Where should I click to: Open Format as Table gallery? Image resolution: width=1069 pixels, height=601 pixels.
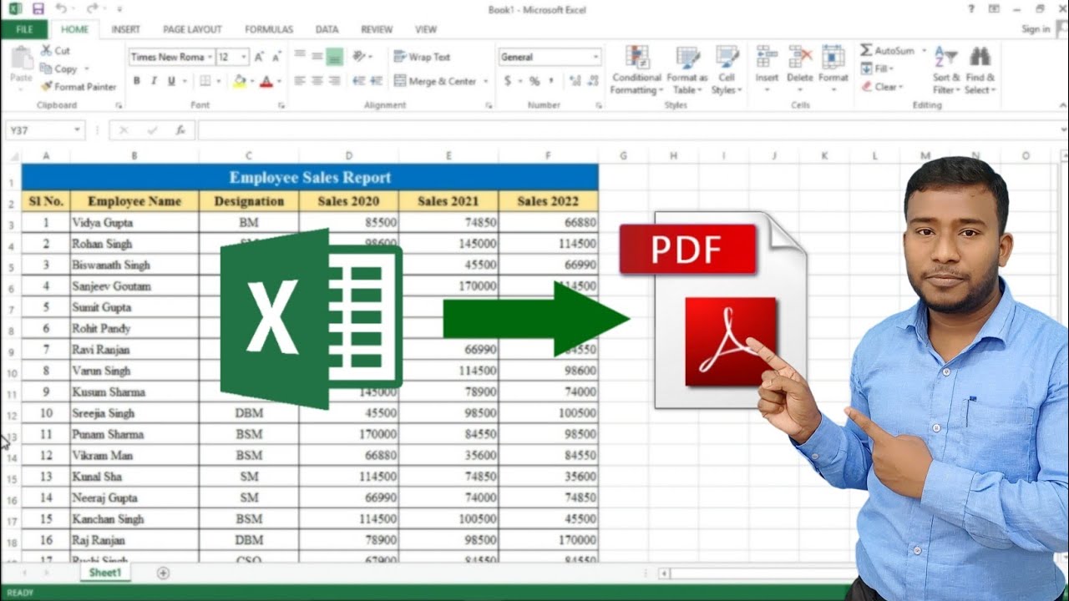point(688,70)
